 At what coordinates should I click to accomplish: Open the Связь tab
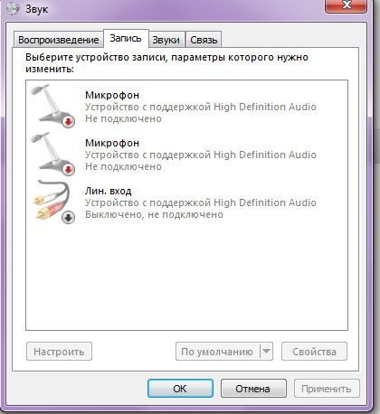204,40
